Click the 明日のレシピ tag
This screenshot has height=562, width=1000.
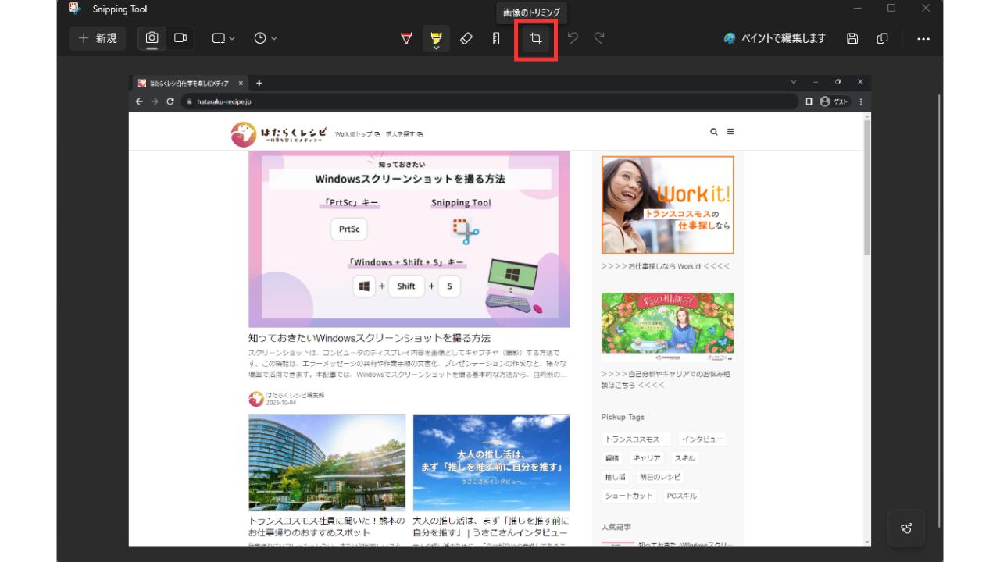pos(660,477)
